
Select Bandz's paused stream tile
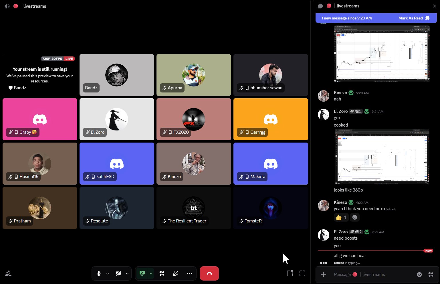[x=40, y=75]
